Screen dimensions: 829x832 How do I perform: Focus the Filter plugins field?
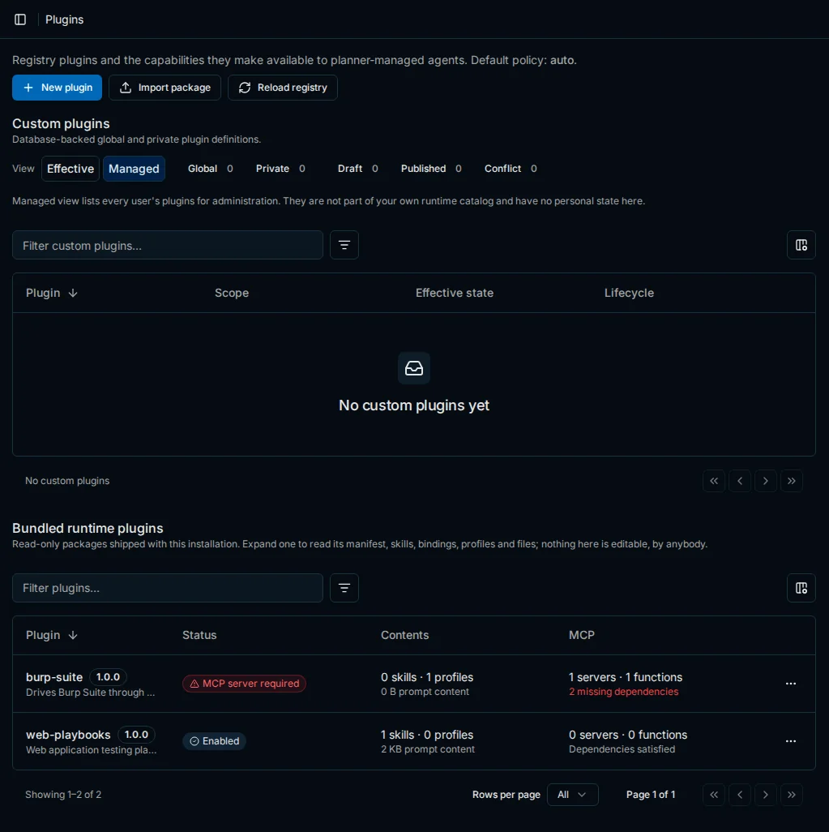pyautogui.click(x=168, y=588)
